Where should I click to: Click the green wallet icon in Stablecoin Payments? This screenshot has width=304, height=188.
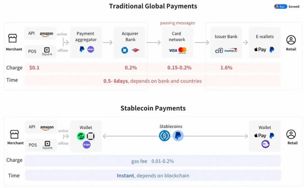pyautogui.click(x=81, y=136)
